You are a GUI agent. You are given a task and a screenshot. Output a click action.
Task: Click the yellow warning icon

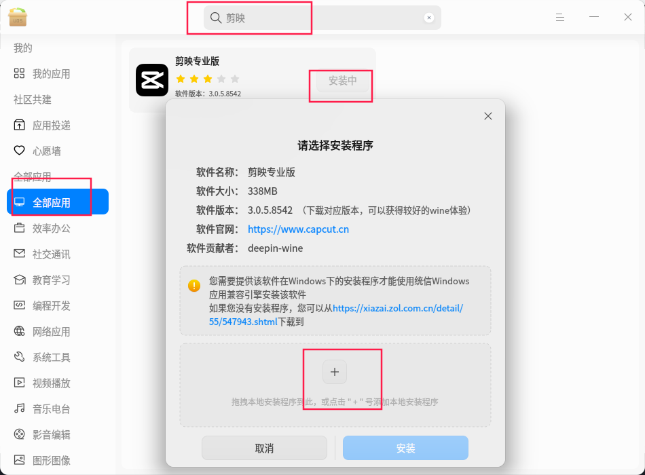[194, 286]
